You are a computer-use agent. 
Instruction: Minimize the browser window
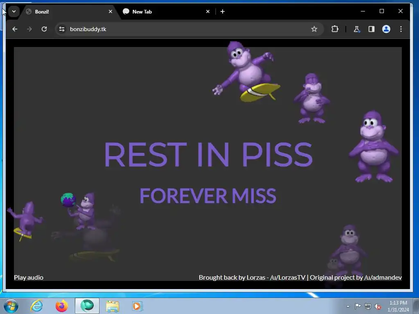point(363,11)
